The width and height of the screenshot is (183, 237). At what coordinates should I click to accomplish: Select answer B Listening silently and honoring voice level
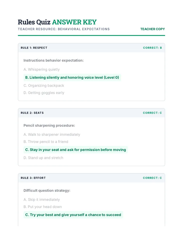72,78
